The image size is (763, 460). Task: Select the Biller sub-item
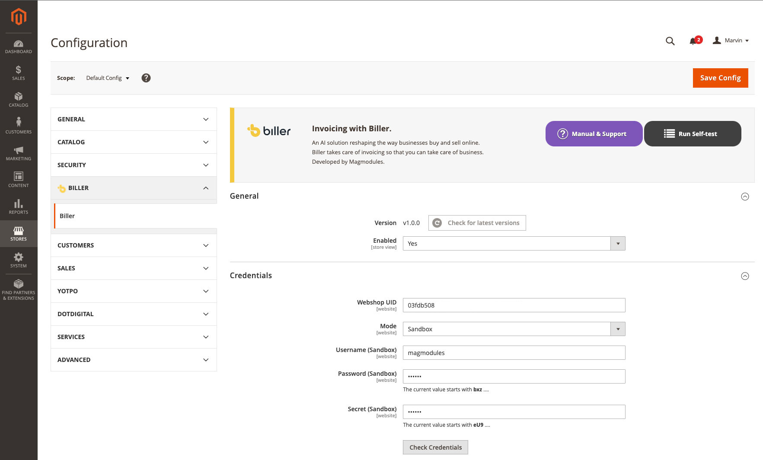pos(135,216)
